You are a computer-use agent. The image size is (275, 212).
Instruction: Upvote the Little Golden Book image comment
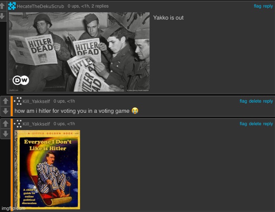pos(5,124)
